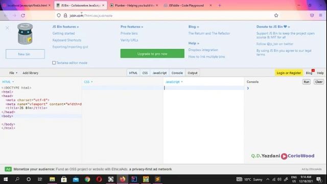
Task: Open Task View in taskbar
Action: click(40, 179)
